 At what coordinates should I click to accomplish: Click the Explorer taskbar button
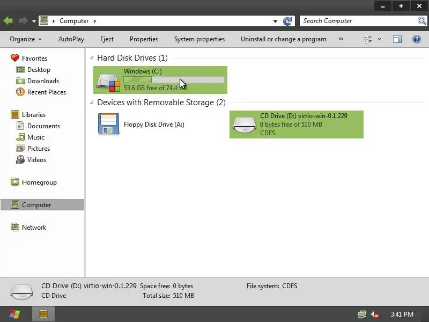point(43,314)
